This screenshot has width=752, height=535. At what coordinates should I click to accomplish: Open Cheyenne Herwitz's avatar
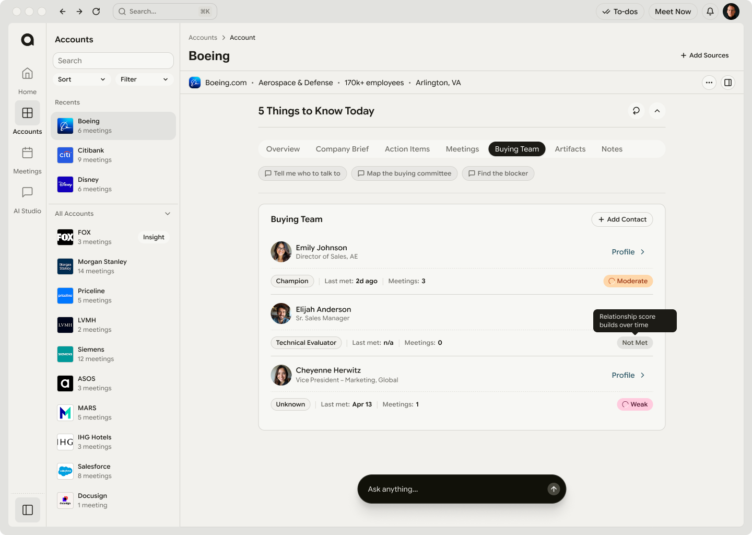pos(281,375)
